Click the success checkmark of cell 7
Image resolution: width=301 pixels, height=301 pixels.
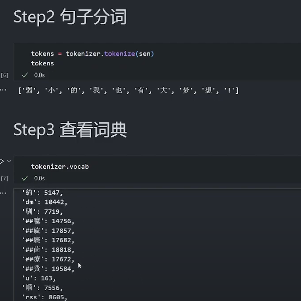tap(25, 178)
